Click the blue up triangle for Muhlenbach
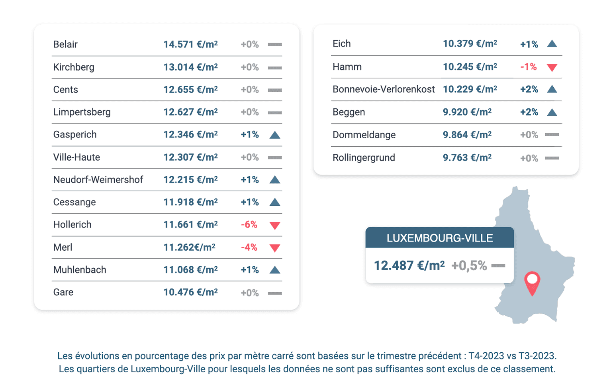The image size is (615, 383). [x=275, y=270]
